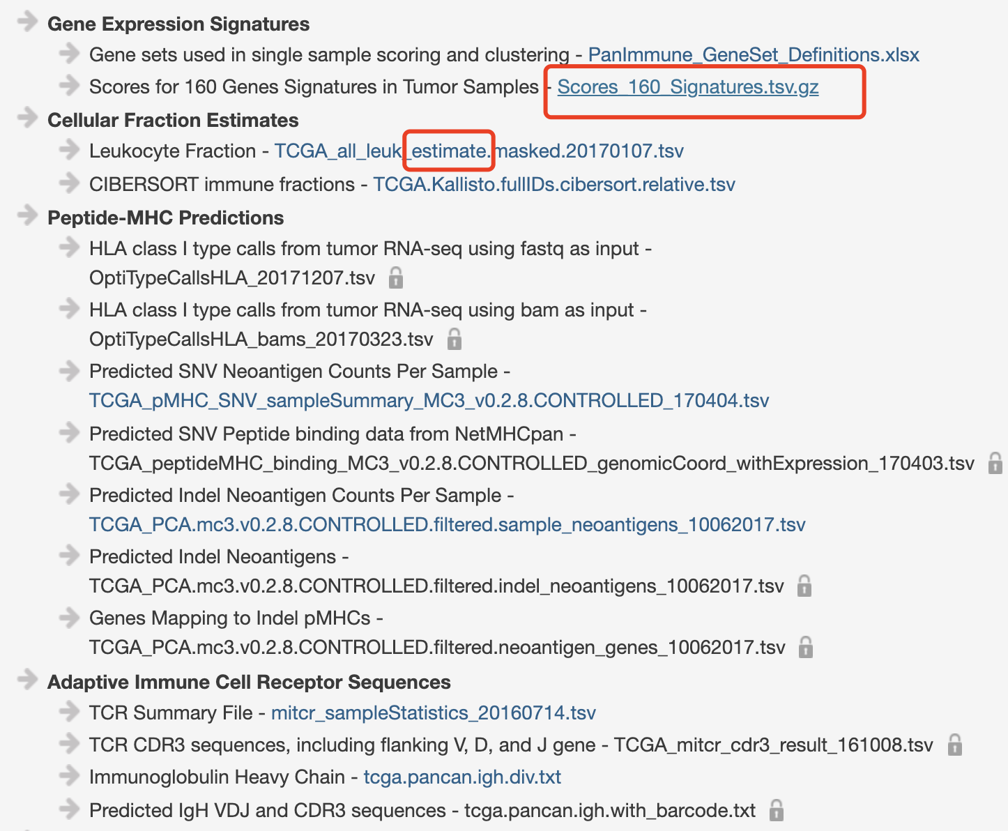Click arrow bullet beside Predicted Indel Neoantigens
The image size is (1008, 831).
coord(69,554)
